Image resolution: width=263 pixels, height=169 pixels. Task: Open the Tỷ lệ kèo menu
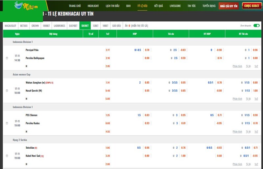143,6
